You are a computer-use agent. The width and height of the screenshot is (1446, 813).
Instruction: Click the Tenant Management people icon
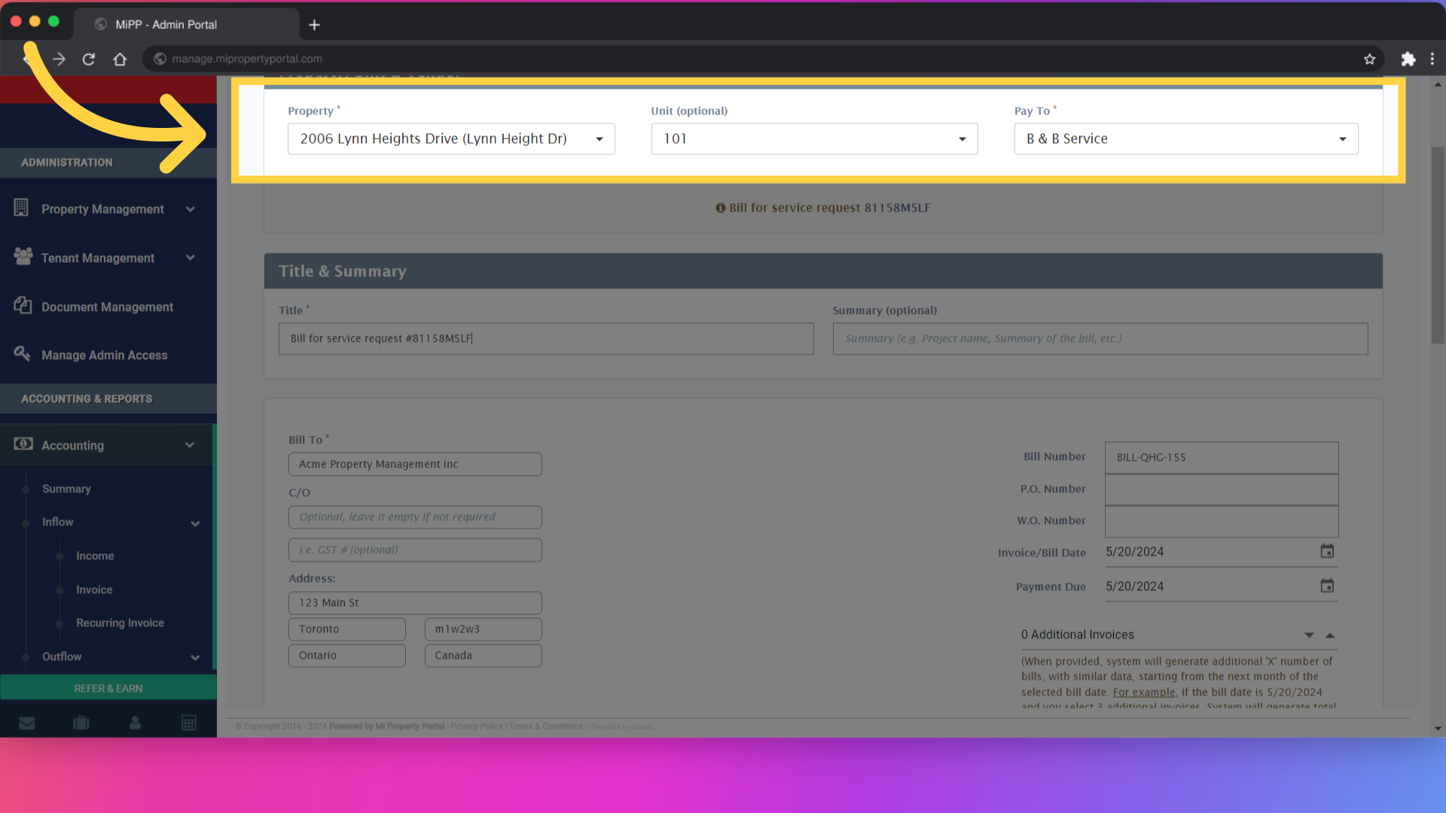[x=23, y=257]
